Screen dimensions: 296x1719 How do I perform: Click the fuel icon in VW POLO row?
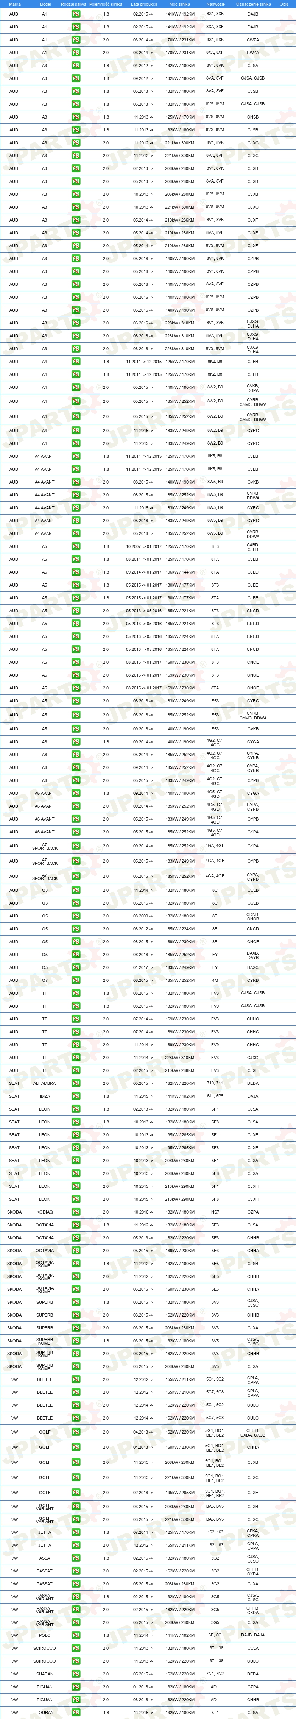pos(76,1635)
